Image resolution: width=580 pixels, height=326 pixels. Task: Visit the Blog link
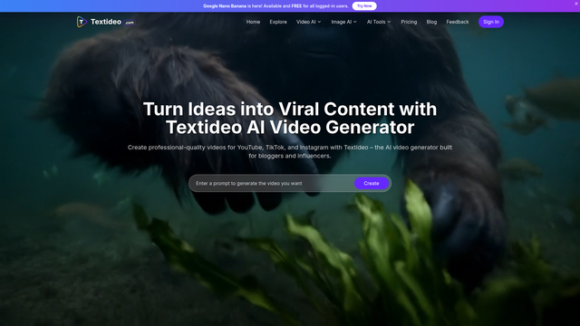[431, 22]
